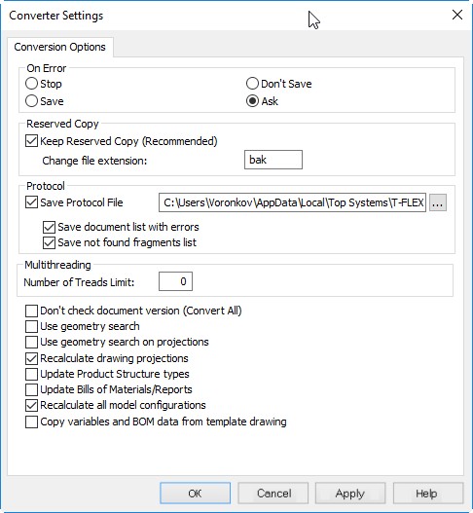Click the protocol file path field
This screenshot has height=513, width=473.
tap(292, 202)
